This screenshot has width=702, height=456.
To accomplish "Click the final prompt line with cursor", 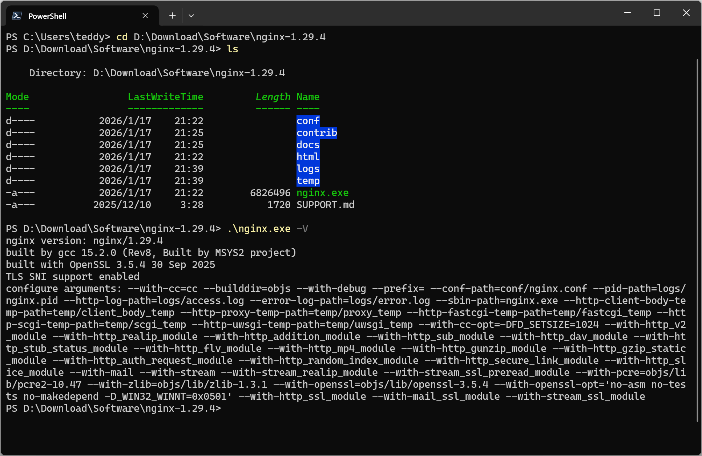I will [x=116, y=408].
